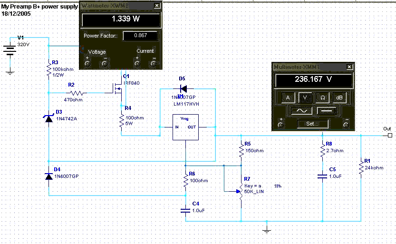This screenshot has width=396, height=244.
Task: Click the date text 18/12/2005
Action: point(16,14)
